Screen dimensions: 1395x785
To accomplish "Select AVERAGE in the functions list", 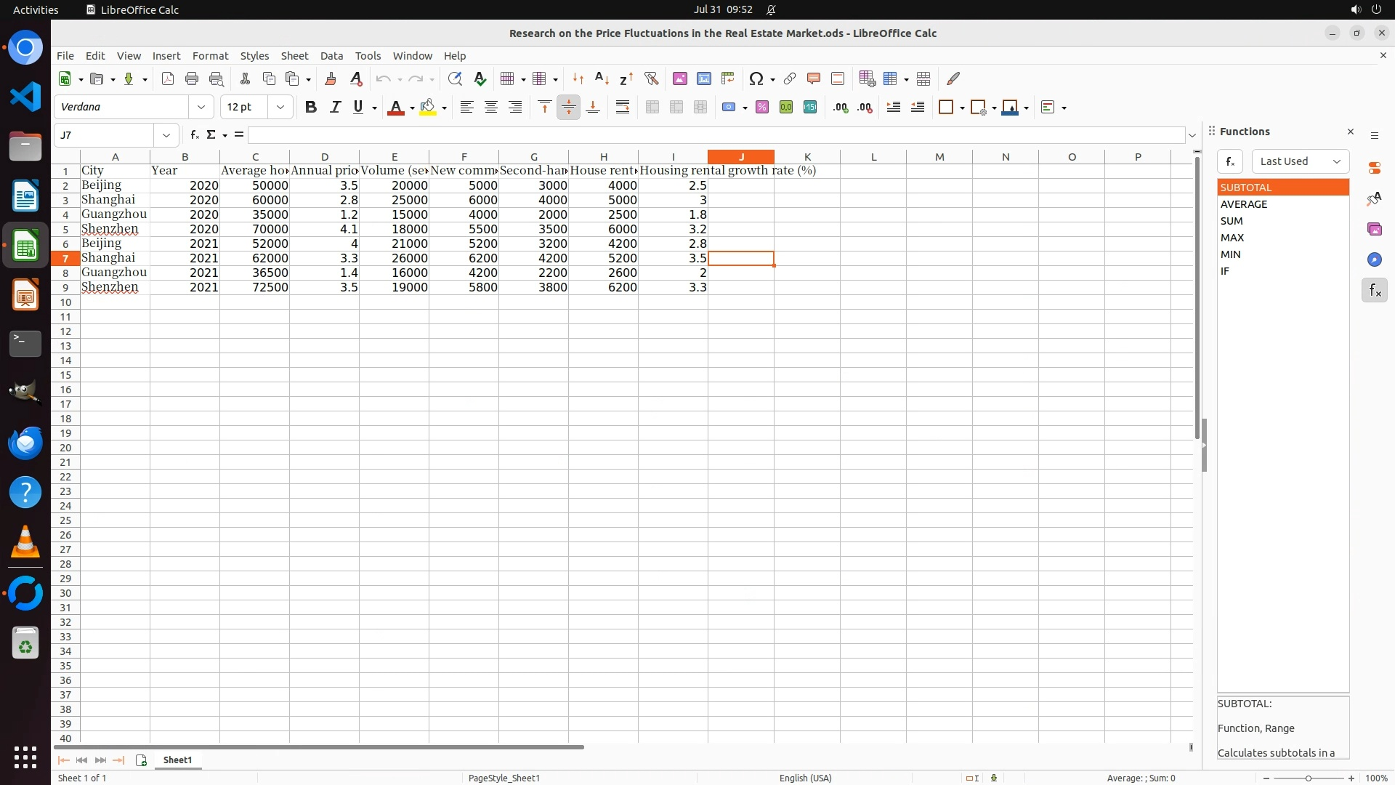I will pyautogui.click(x=1244, y=204).
